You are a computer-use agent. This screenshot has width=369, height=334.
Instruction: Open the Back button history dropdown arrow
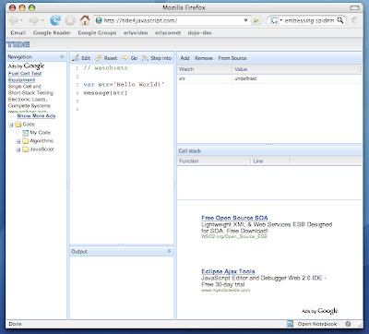pyautogui.click(x=21, y=20)
